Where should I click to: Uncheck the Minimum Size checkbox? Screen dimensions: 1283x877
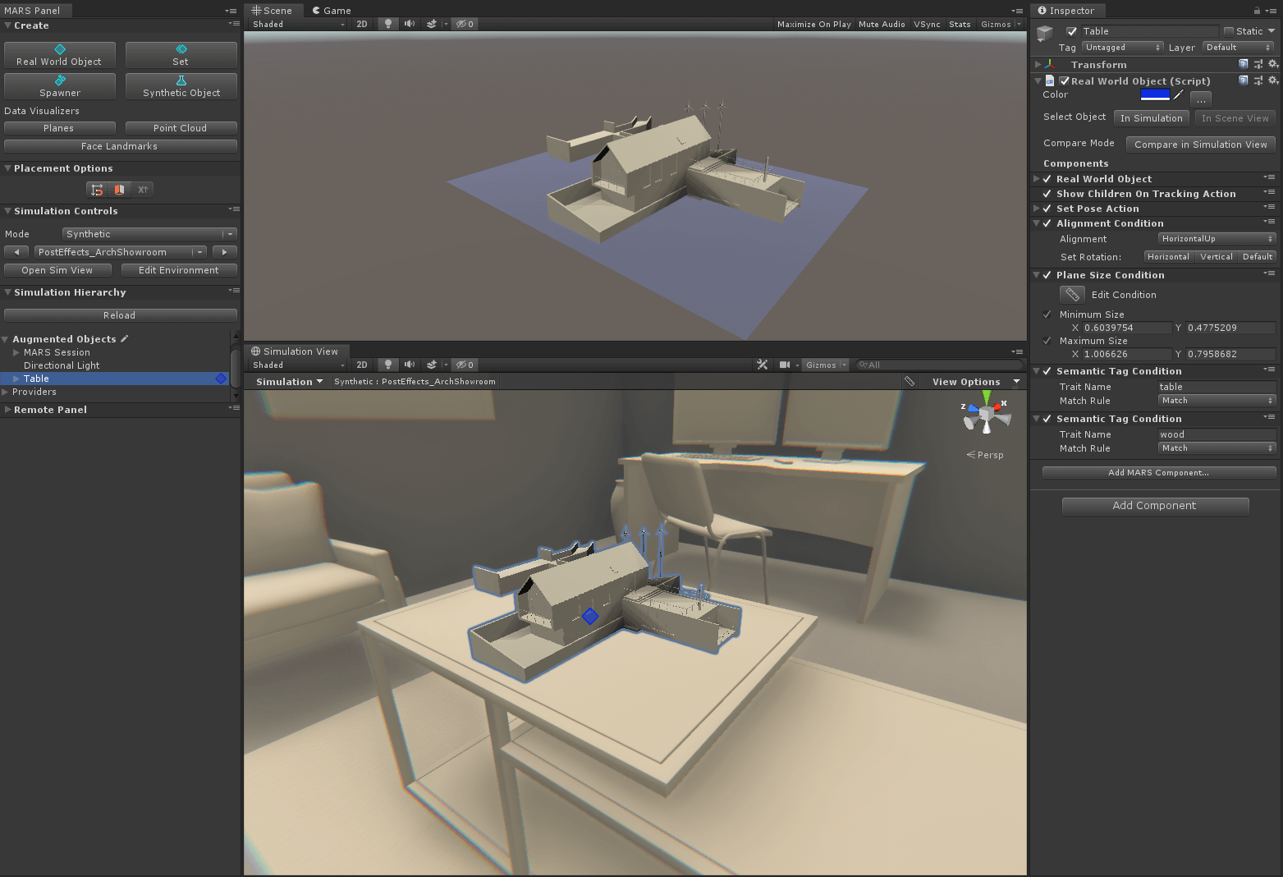1047,315
